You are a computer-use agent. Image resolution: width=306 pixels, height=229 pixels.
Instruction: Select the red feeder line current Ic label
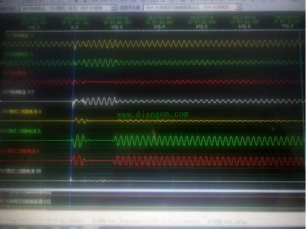click(x=22, y=151)
